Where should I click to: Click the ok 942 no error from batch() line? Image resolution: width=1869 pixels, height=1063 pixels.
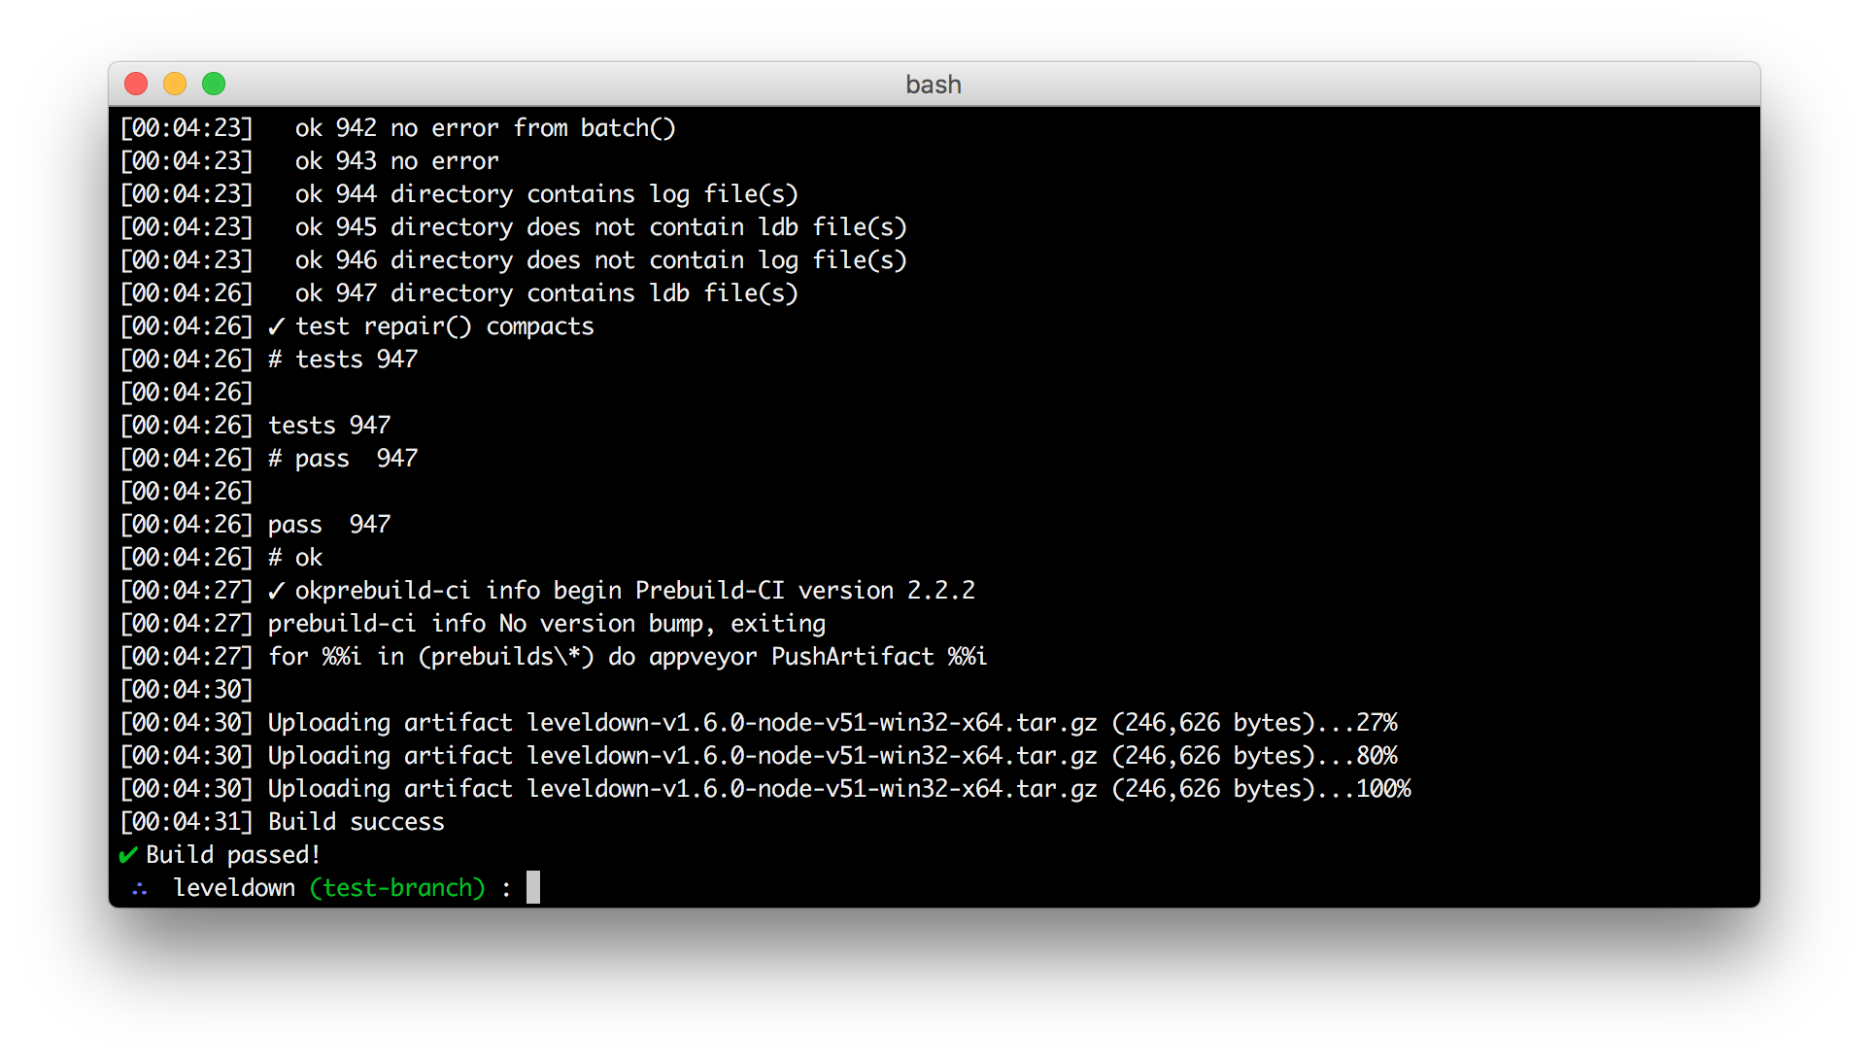(x=485, y=128)
